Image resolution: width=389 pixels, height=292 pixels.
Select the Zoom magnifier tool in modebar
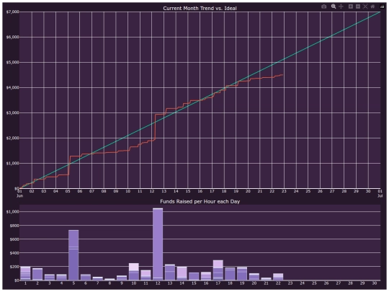(x=334, y=6)
